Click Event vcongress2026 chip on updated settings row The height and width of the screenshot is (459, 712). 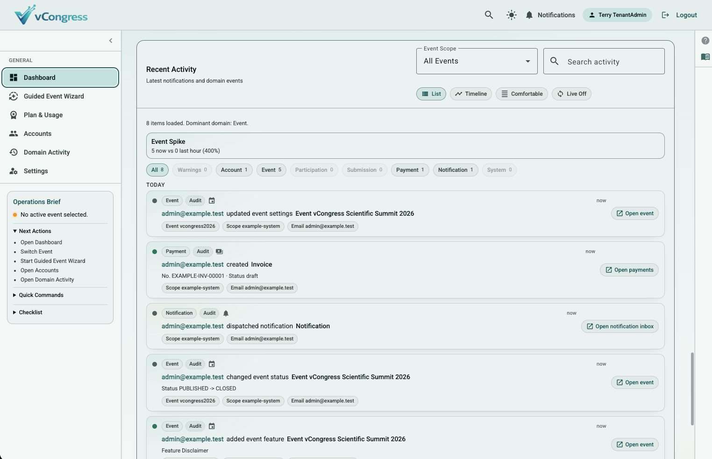[x=191, y=226]
